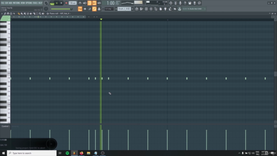
Task: Toggle wait for input before recording
Action: 85,3
